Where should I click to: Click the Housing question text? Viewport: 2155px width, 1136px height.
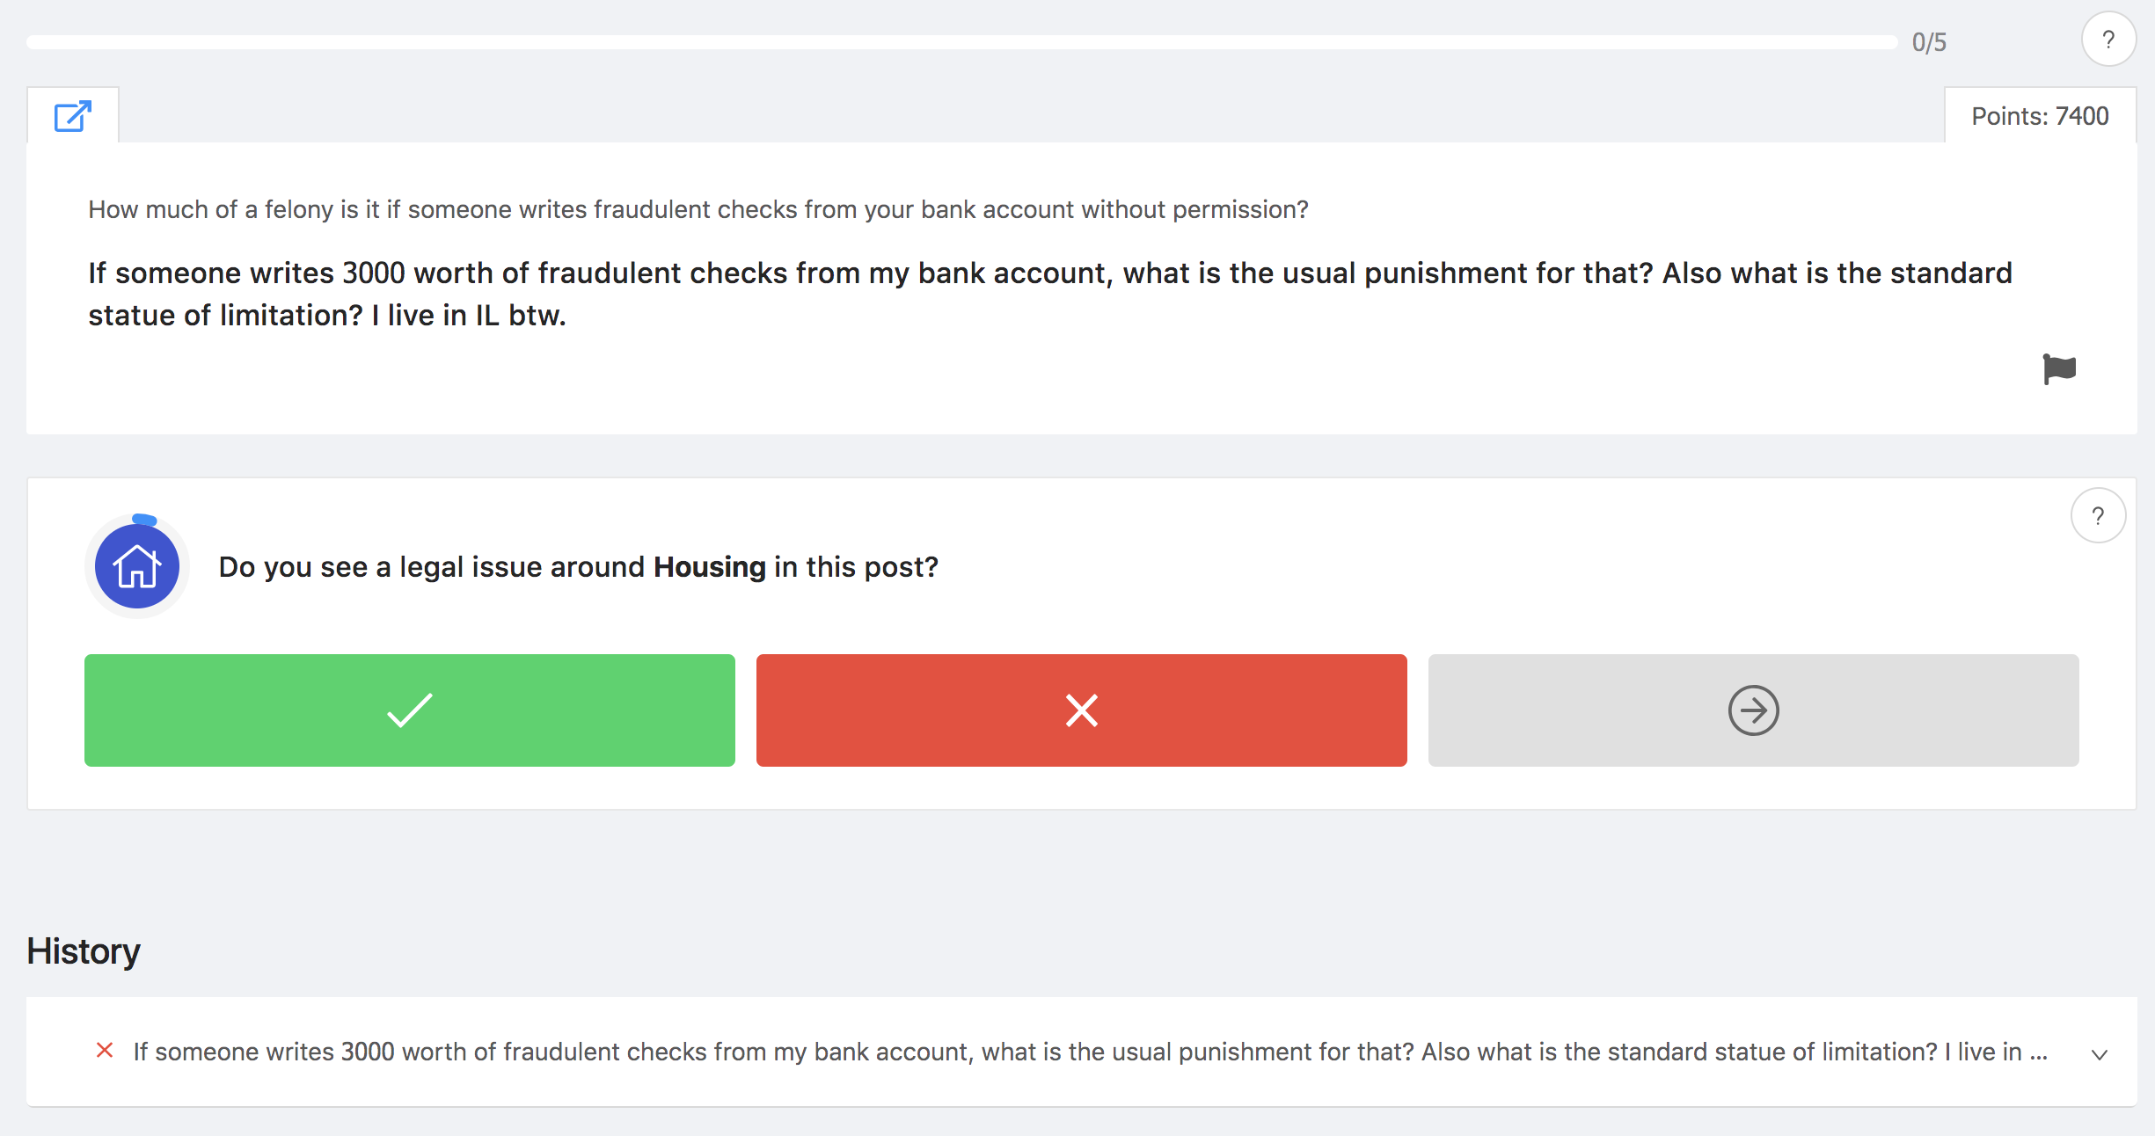click(578, 567)
